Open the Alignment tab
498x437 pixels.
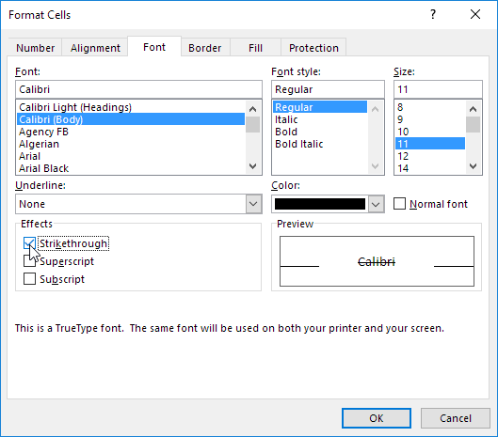(95, 48)
